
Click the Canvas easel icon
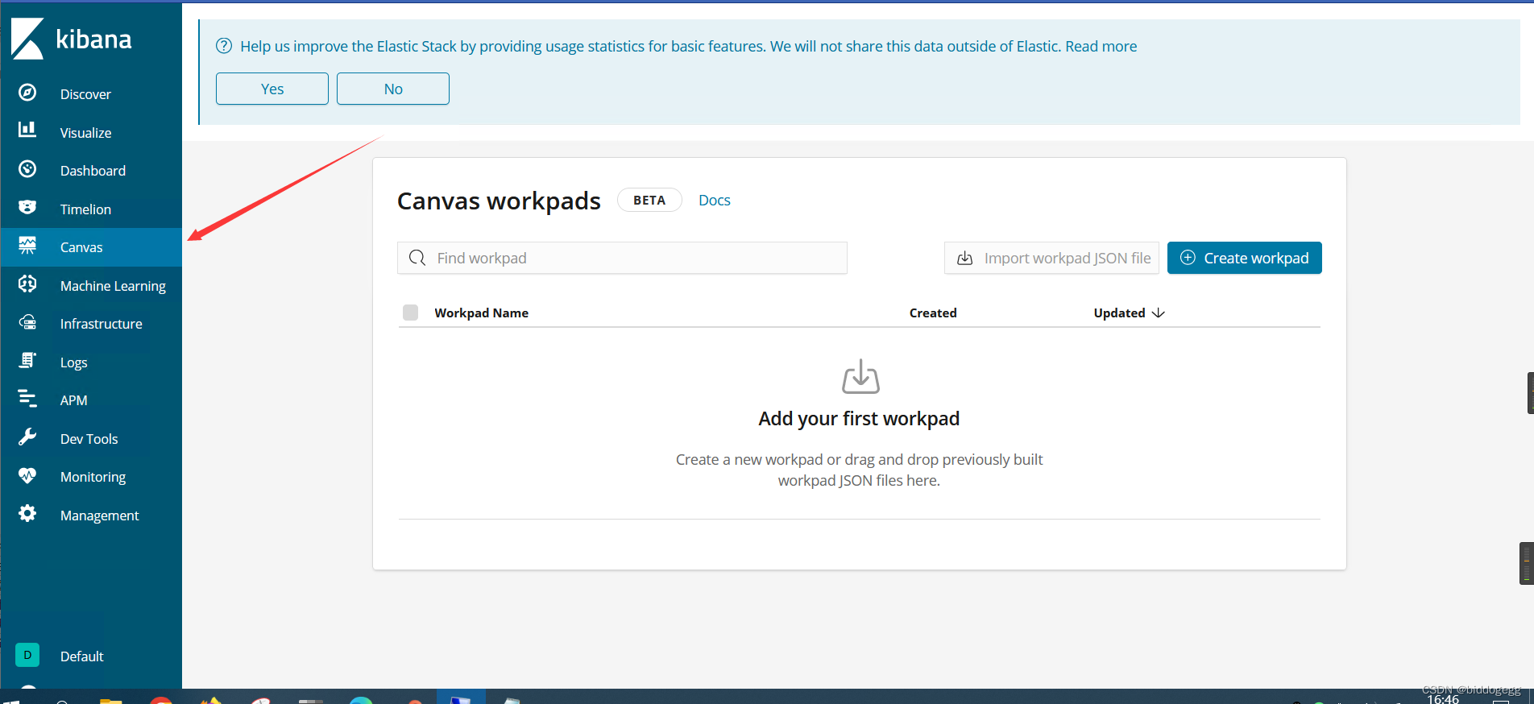point(27,246)
